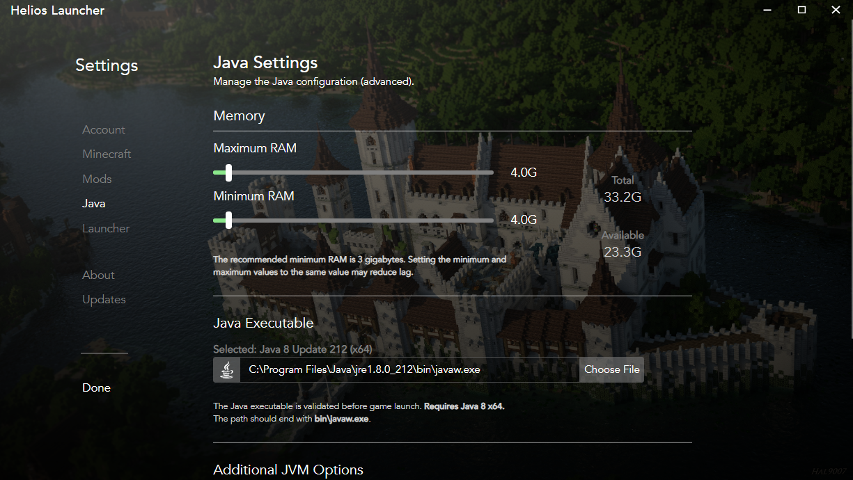
Task: Click the Java executable path field
Action: tap(409, 370)
